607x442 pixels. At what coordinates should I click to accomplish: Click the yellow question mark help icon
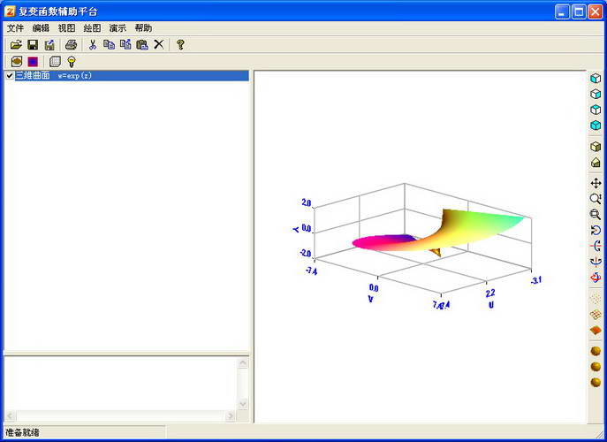tap(180, 44)
